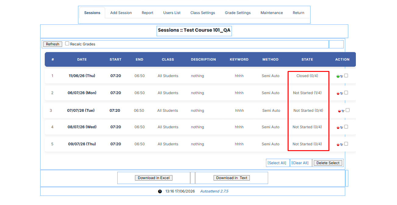
Task: Switch to the Sessions tab
Action: tap(92, 13)
